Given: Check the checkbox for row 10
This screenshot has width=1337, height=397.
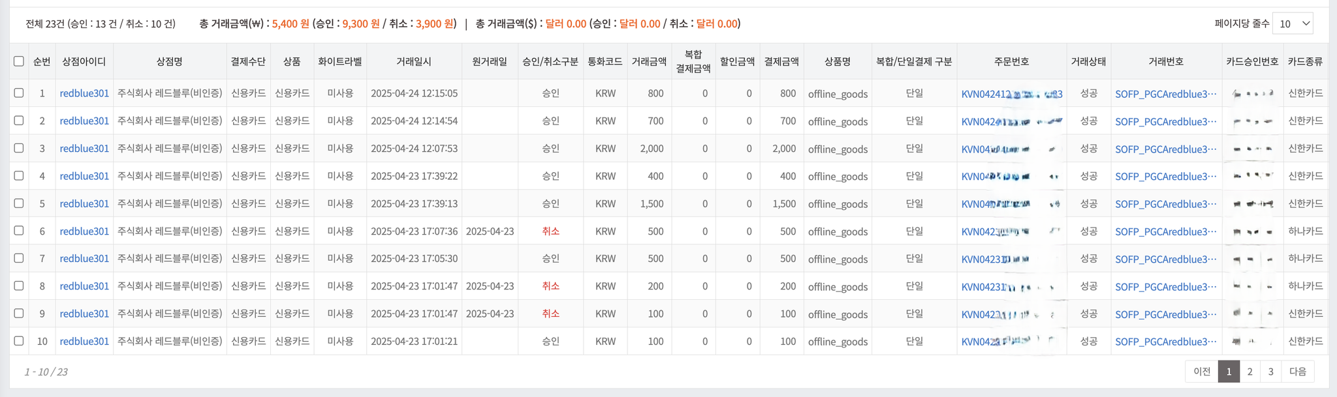Looking at the screenshot, I should pos(19,340).
